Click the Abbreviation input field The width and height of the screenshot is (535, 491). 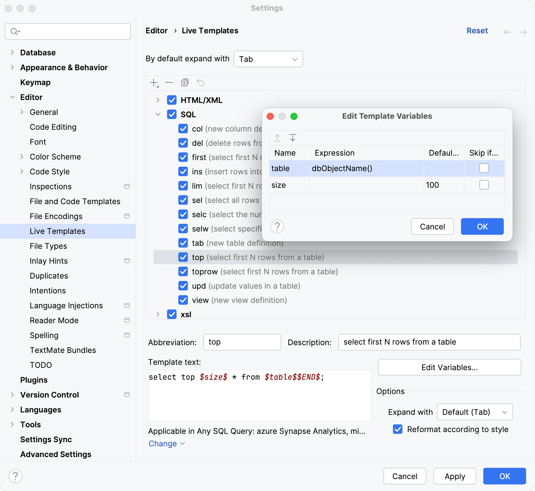pyautogui.click(x=242, y=342)
